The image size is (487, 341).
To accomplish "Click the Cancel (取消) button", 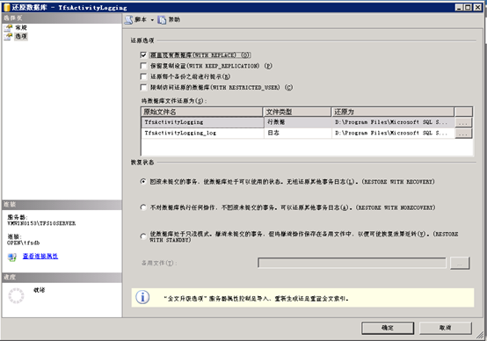I will (x=446, y=328).
